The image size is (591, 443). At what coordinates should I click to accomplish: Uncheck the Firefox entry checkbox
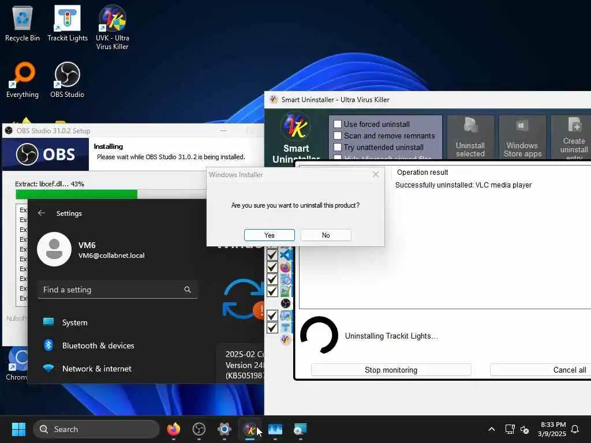272,267
